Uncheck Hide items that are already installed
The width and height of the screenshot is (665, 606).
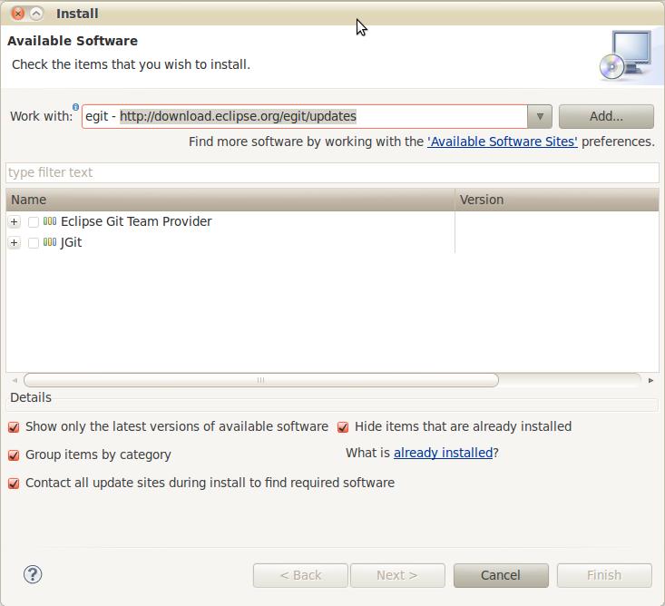click(343, 427)
